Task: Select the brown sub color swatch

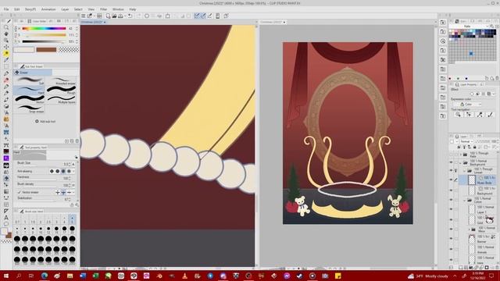Action: (46, 50)
